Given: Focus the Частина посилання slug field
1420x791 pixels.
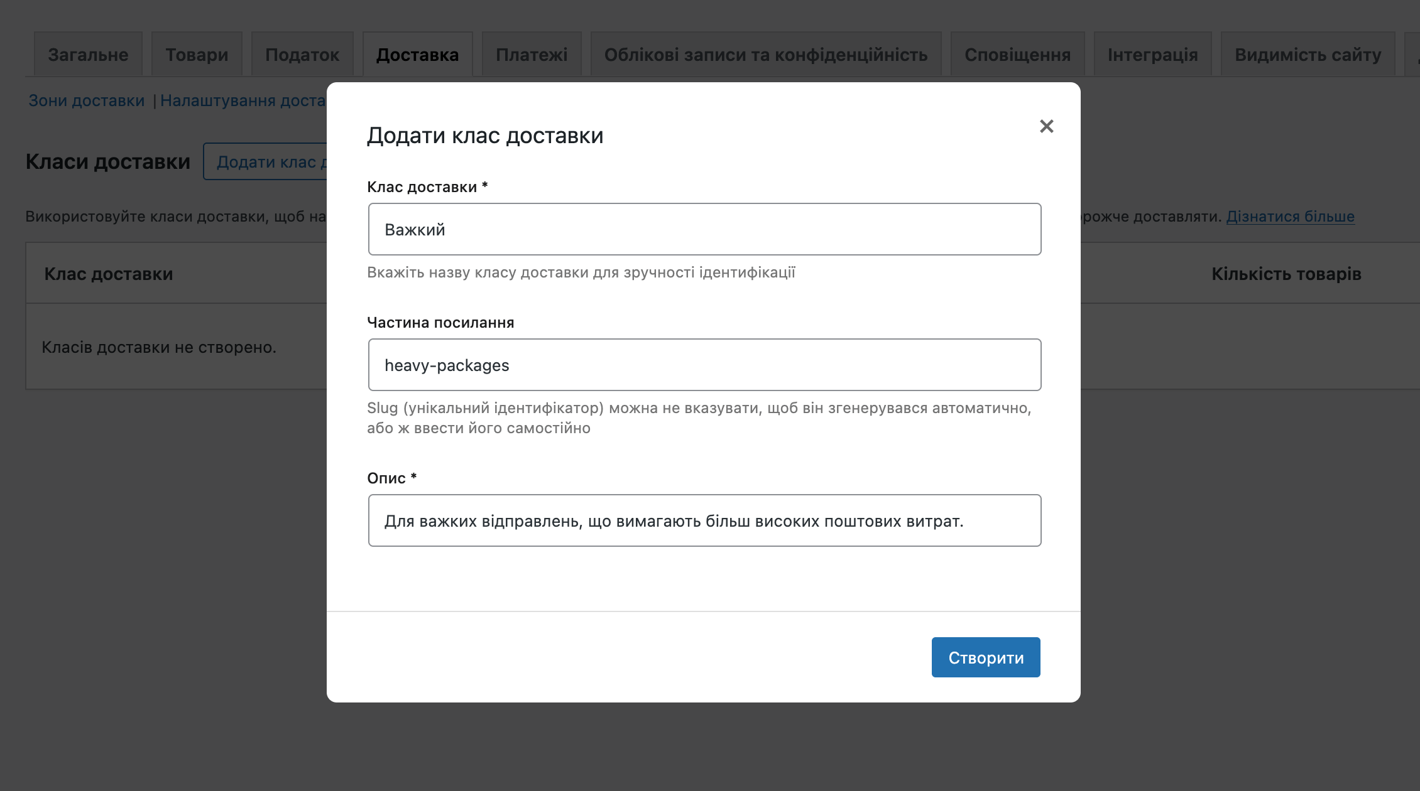Looking at the screenshot, I should [704, 365].
